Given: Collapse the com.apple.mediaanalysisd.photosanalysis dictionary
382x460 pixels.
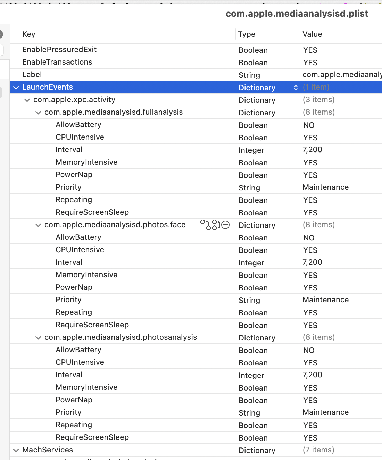Looking at the screenshot, I should coord(38,338).
